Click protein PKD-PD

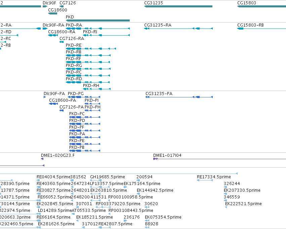[85, 124]
